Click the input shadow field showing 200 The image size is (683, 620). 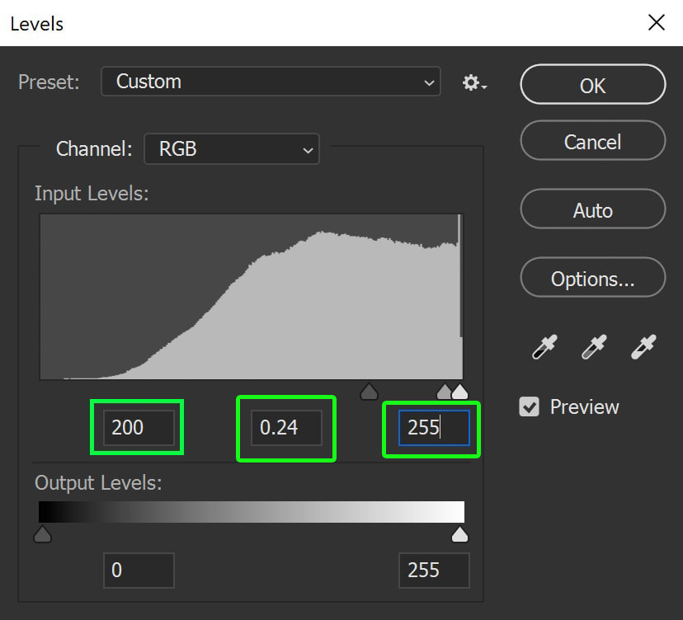[139, 428]
